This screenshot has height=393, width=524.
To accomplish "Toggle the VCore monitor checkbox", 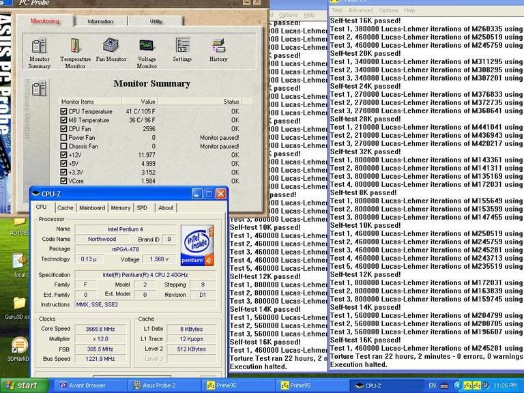I will 64,181.
